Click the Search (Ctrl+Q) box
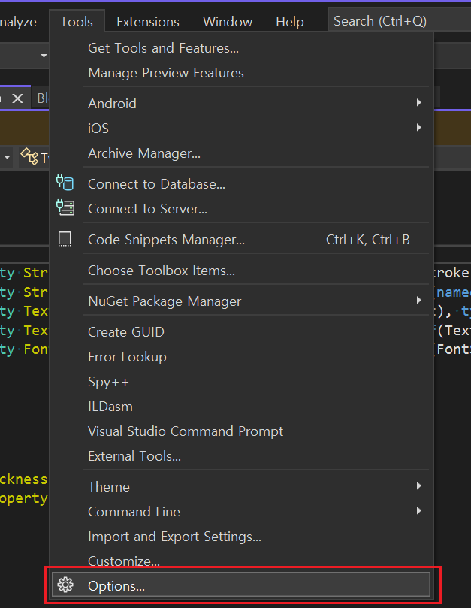The height and width of the screenshot is (608, 471). pos(400,21)
